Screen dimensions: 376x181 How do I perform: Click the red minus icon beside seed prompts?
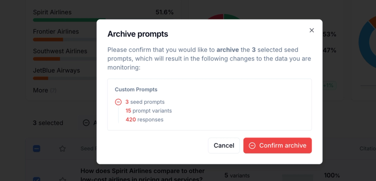[x=118, y=102]
